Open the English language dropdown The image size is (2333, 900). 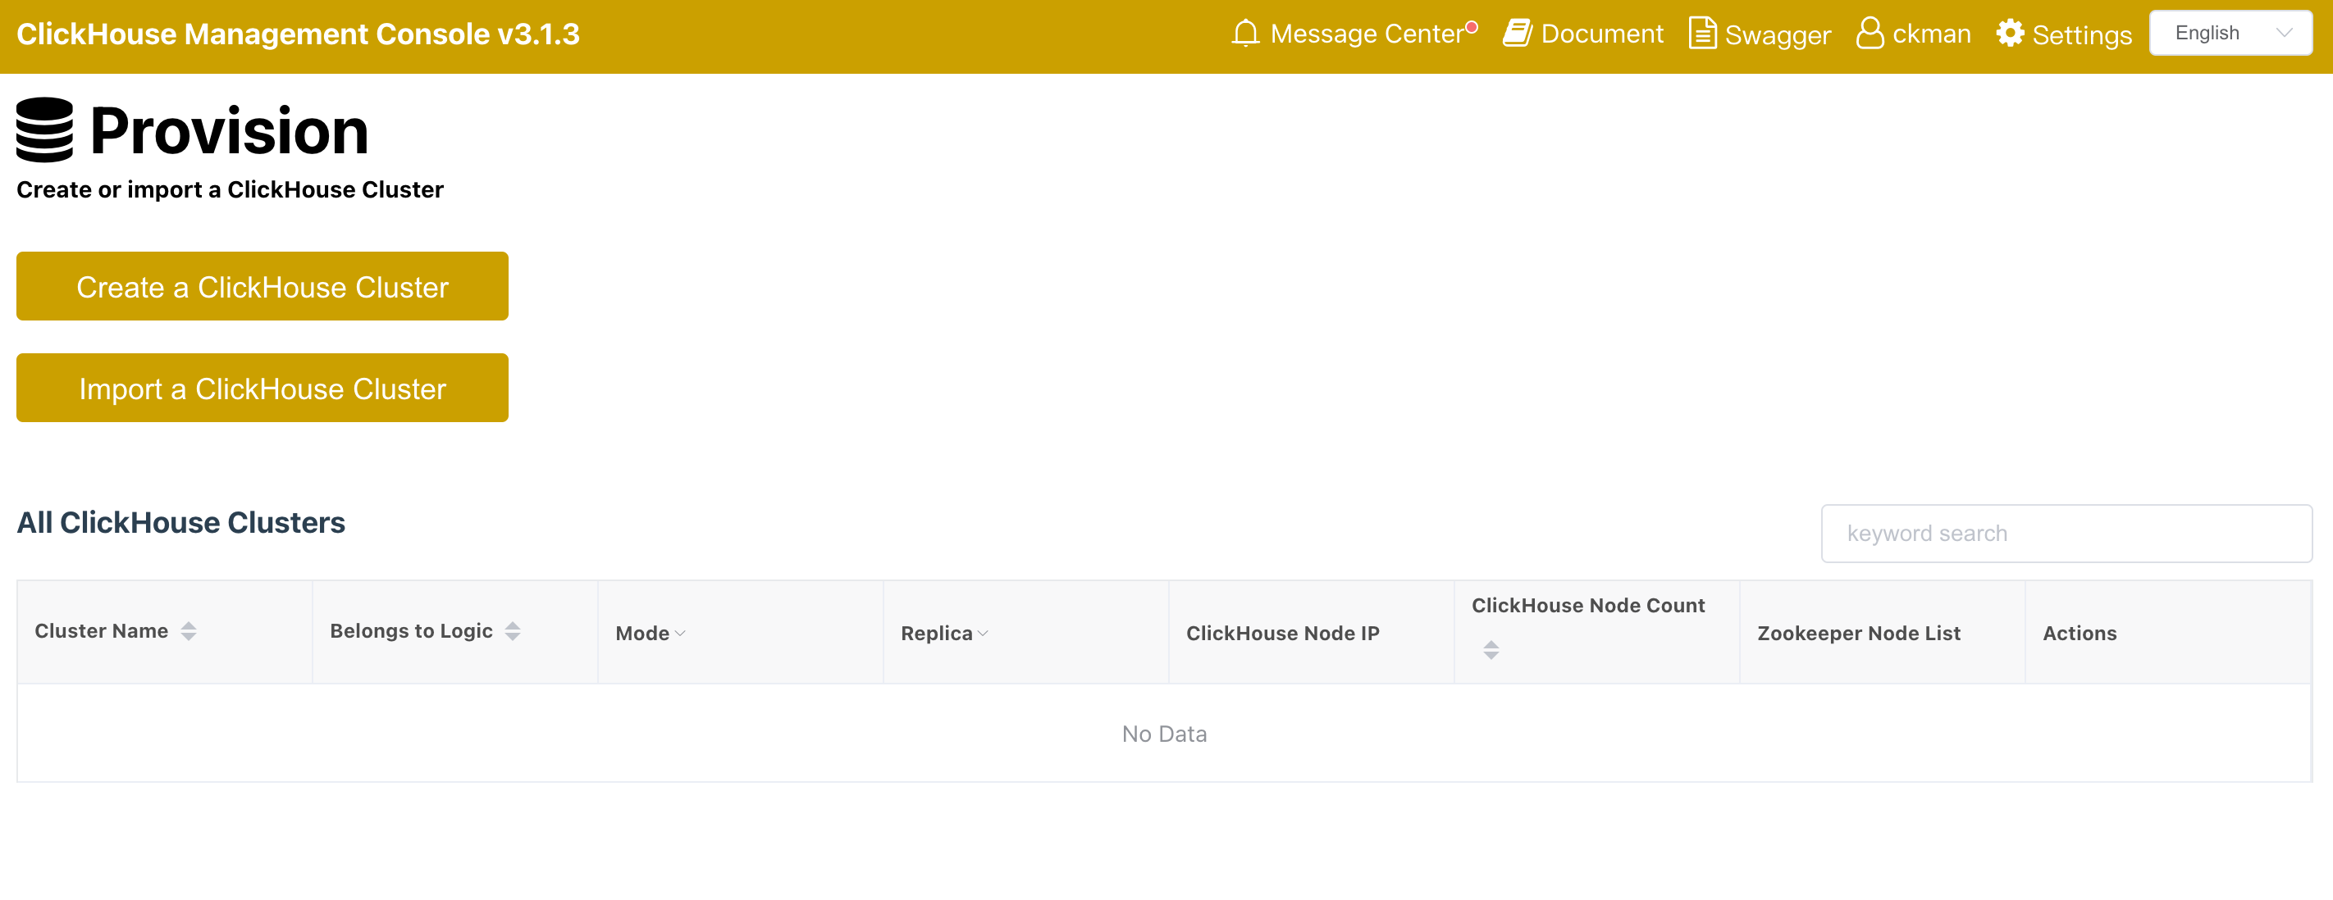click(x=2229, y=34)
